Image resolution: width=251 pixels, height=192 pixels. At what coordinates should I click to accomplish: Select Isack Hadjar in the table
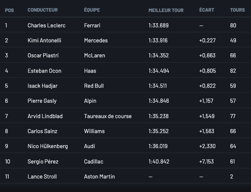coord(42,86)
